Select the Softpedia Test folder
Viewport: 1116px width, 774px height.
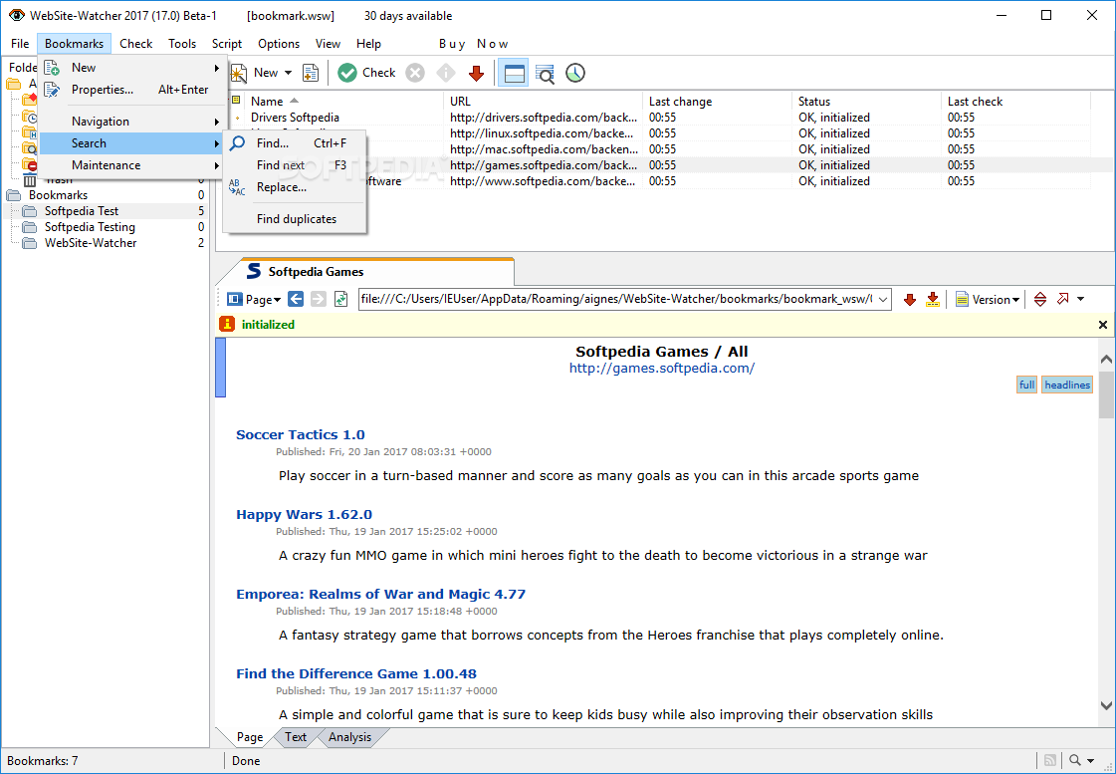[x=82, y=211]
